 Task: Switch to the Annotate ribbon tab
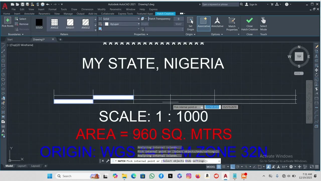click(29, 14)
